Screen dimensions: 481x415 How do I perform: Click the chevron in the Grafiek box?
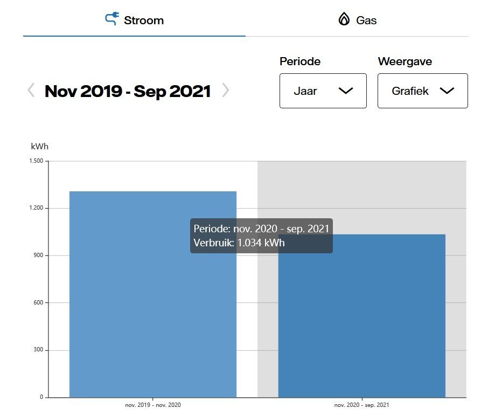[447, 91]
